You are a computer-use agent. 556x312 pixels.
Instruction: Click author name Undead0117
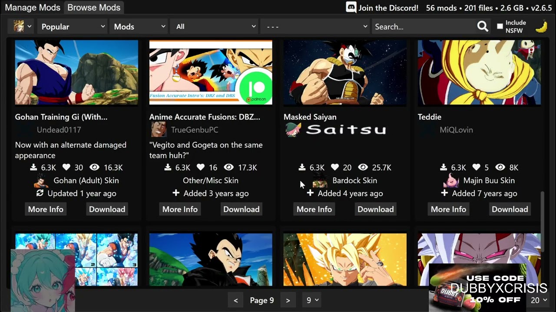59,130
